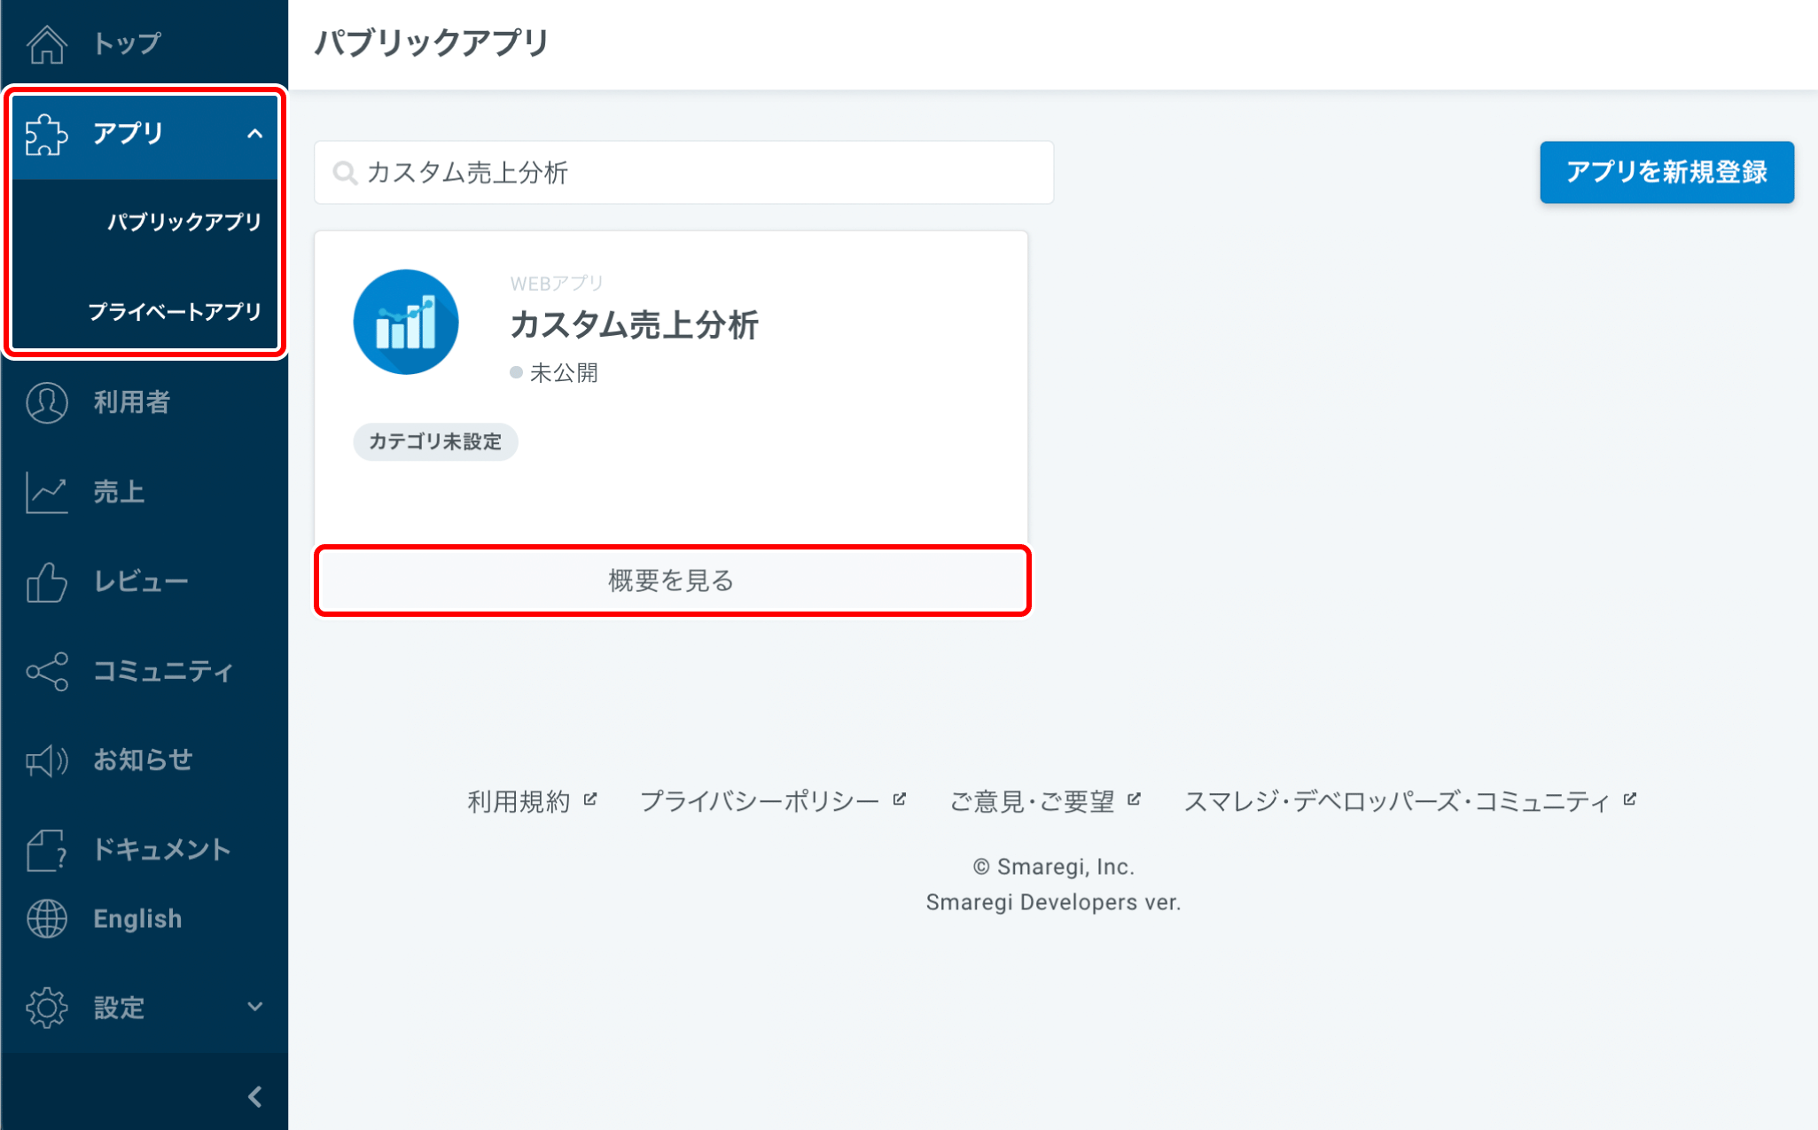Open the ドキュメント document icon
Screen dimensions: 1818x1130
point(47,848)
